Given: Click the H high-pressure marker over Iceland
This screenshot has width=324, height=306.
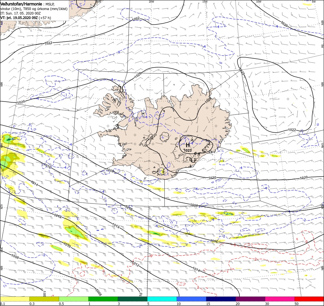Looking at the screenshot, I should coord(188,145).
